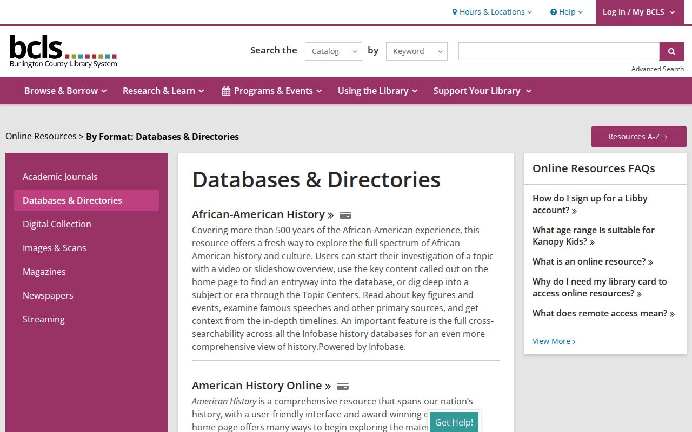Image resolution: width=692 pixels, height=432 pixels.
Task: Open Advanced Search link
Action: click(657, 69)
